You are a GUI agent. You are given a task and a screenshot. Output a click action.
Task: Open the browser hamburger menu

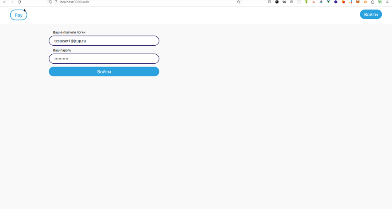click(x=387, y=2)
